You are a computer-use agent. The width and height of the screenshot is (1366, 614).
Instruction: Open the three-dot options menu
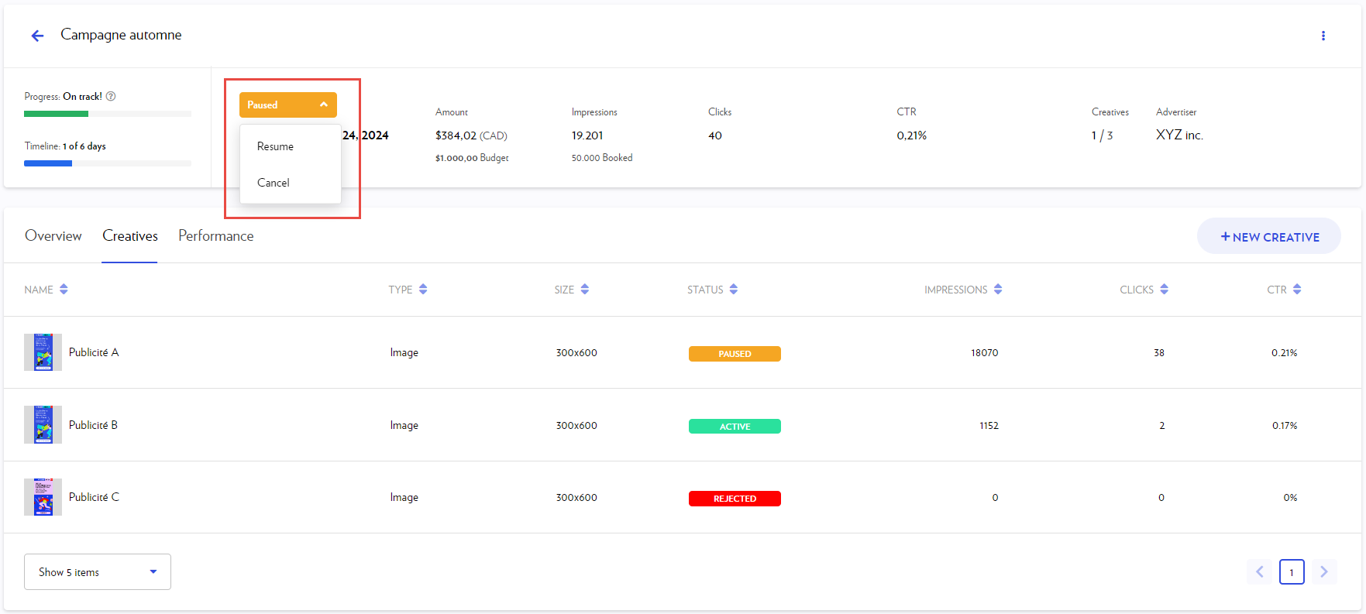[1323, 36]
